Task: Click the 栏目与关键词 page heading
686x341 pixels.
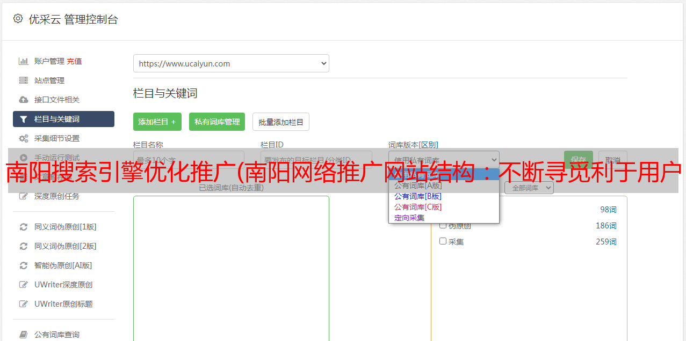Action: coord(165,93)
